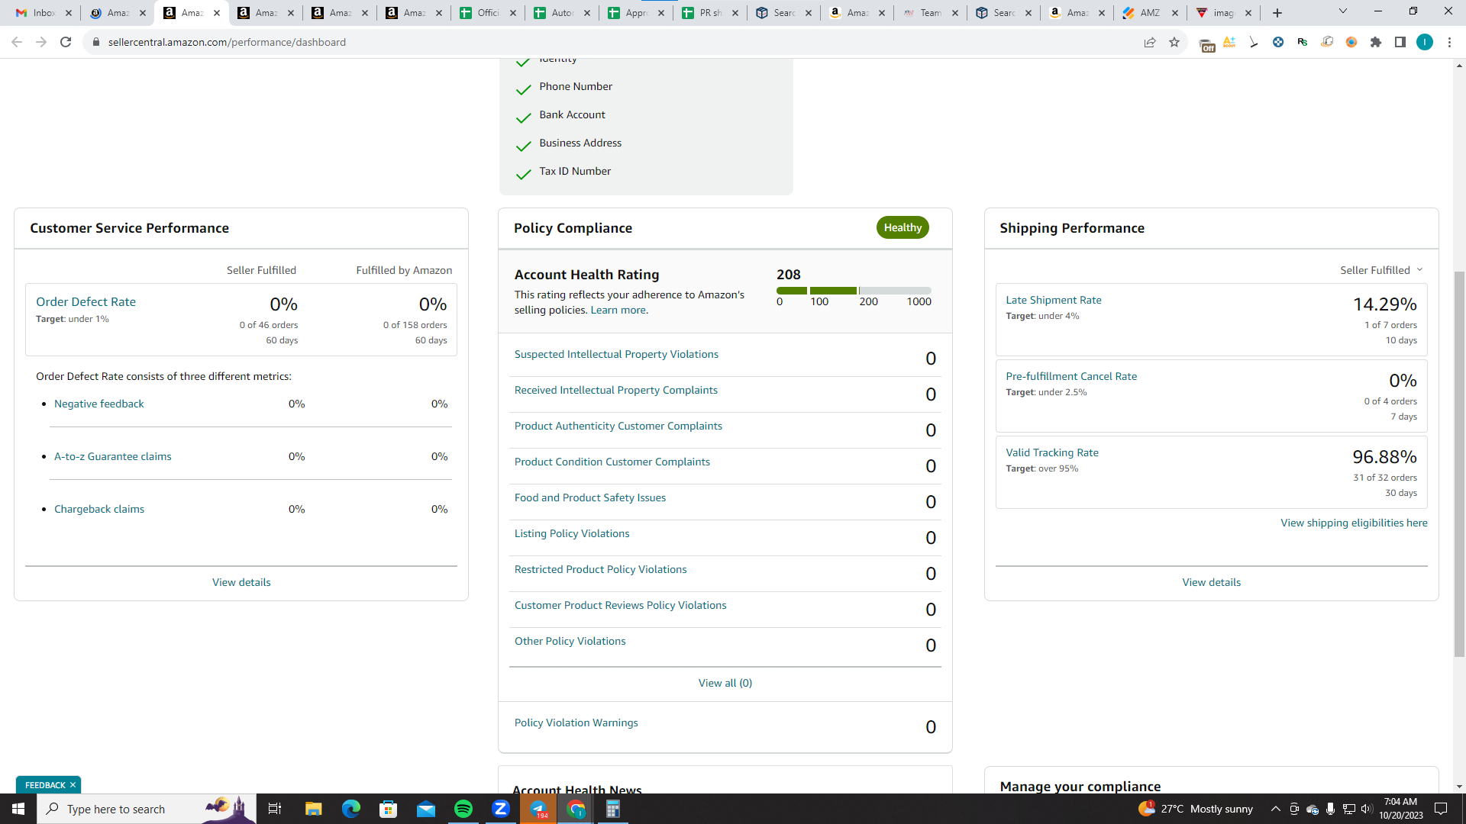Click the View all (0) link
The height and width of the screenshot is (824, 1466).
[x=725, y=683]
